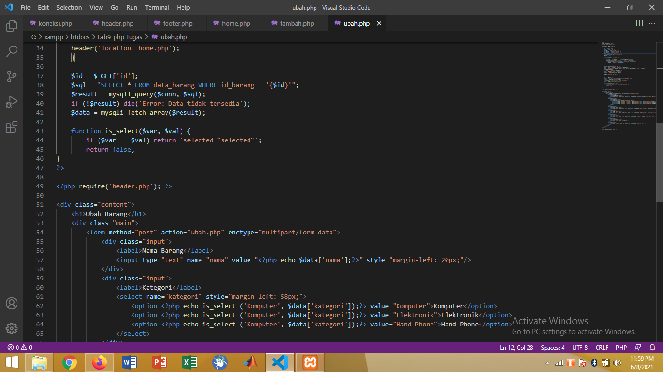Open the Run and Debug view
The width and height of the screenshot is (663, 372).
coord(12,102)
